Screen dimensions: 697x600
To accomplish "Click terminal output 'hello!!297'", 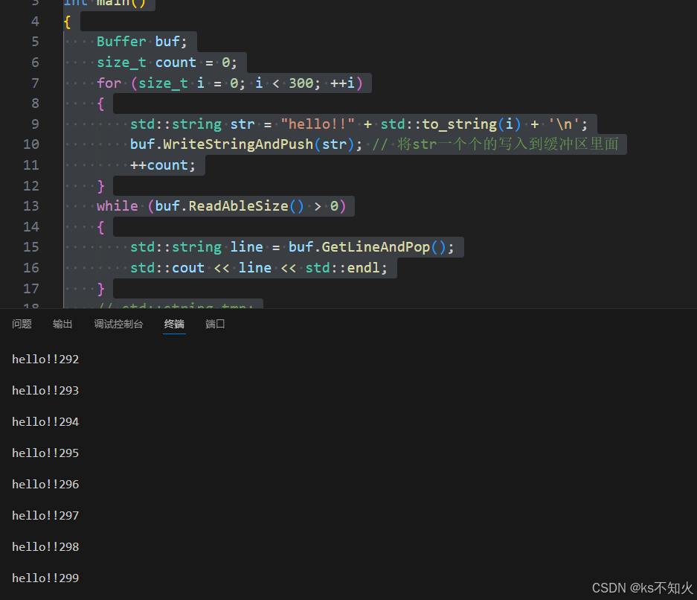I will click(45, 515).
